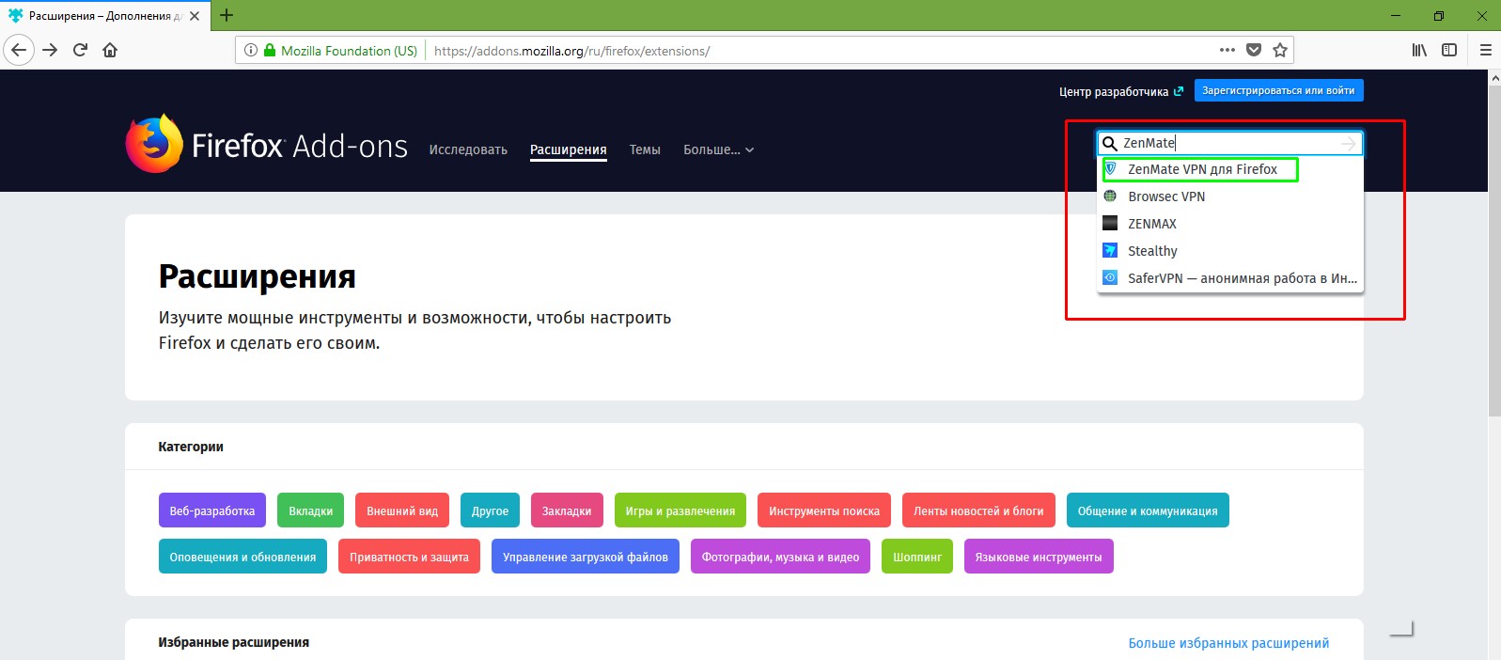Click Browsec VPN globe icon

point(1110,196)
